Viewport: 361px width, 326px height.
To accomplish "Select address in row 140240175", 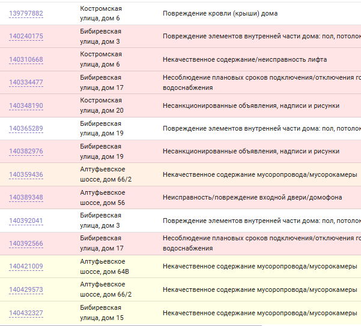I will (x=100, y=37).
